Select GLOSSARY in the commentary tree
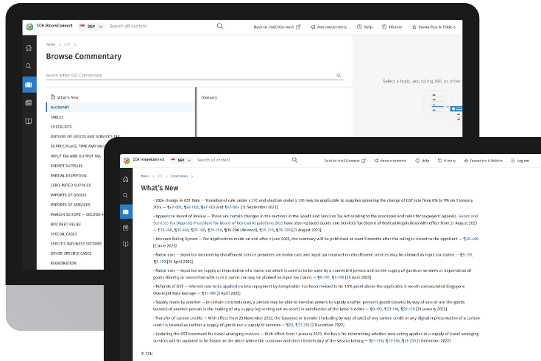541x361 pixels. pyautogui.click(x=60, y=107)
